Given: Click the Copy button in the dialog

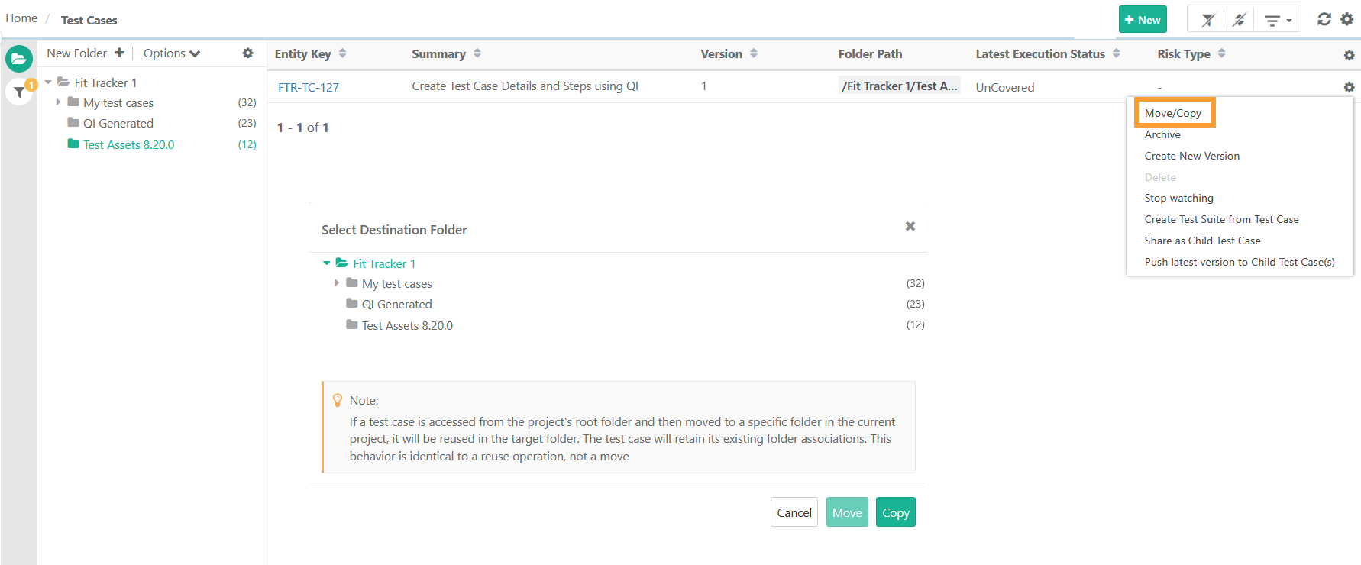Looking at the screenshot, I should point(896,512).
